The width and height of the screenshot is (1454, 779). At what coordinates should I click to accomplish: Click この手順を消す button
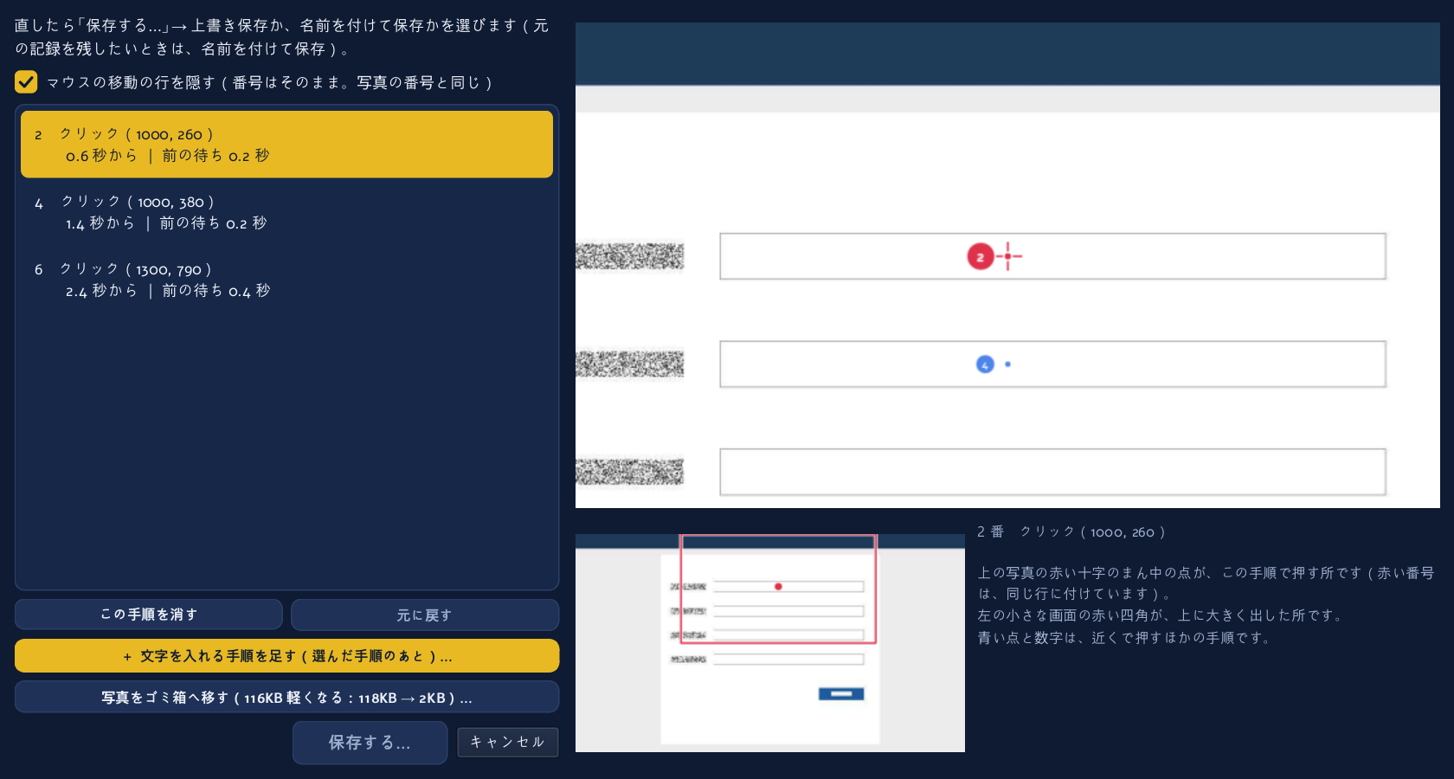click(x=149, y=615)
